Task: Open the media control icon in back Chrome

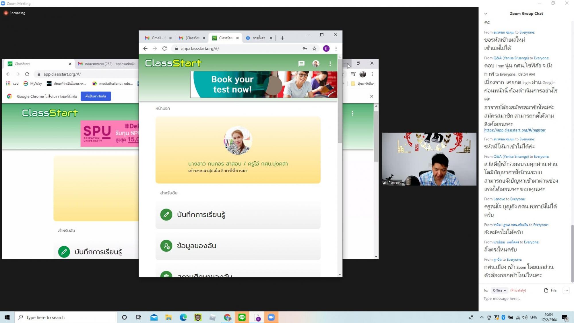Action: coord(353,74)
